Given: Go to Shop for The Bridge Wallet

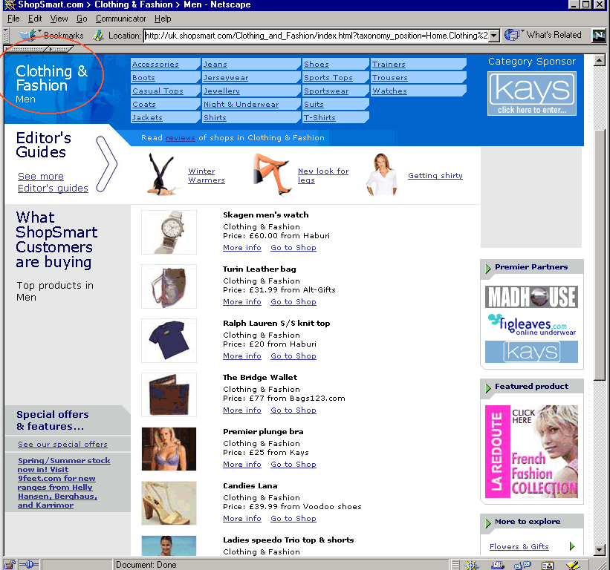Looking at the screenshot, I should (293, 410).
